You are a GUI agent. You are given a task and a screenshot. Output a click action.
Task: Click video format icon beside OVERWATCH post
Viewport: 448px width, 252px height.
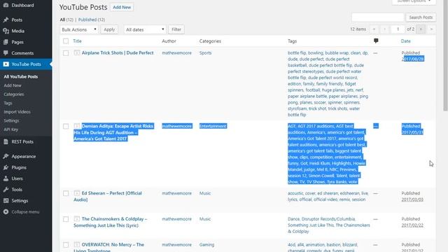[x=76, y=244]
